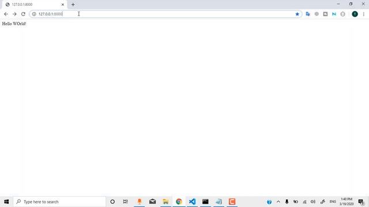
Task: Go back using the browser back arrow
Action: [x=6, y=14]
